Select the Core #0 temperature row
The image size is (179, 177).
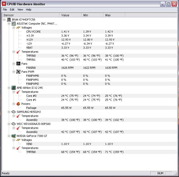(x=101, y=96)
